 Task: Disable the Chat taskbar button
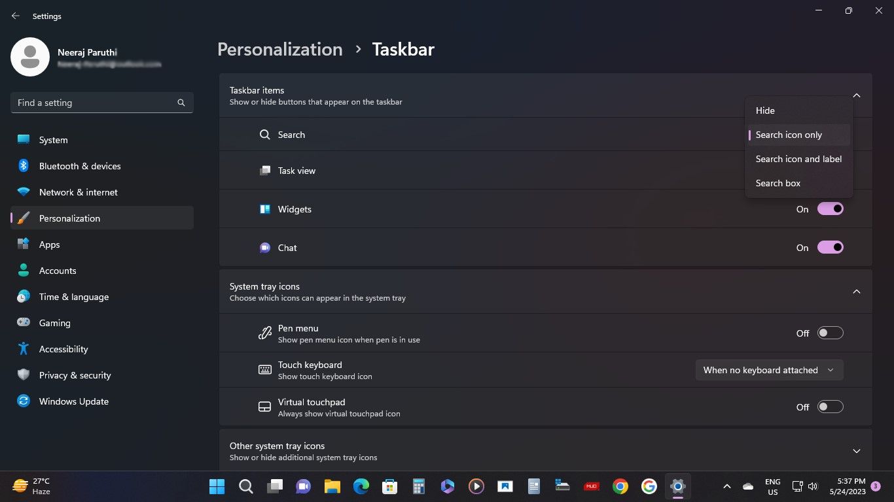coord(831,247)
